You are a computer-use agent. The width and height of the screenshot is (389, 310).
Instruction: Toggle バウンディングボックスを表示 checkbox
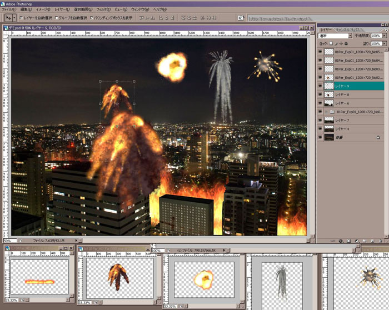(x=91, y=18)
